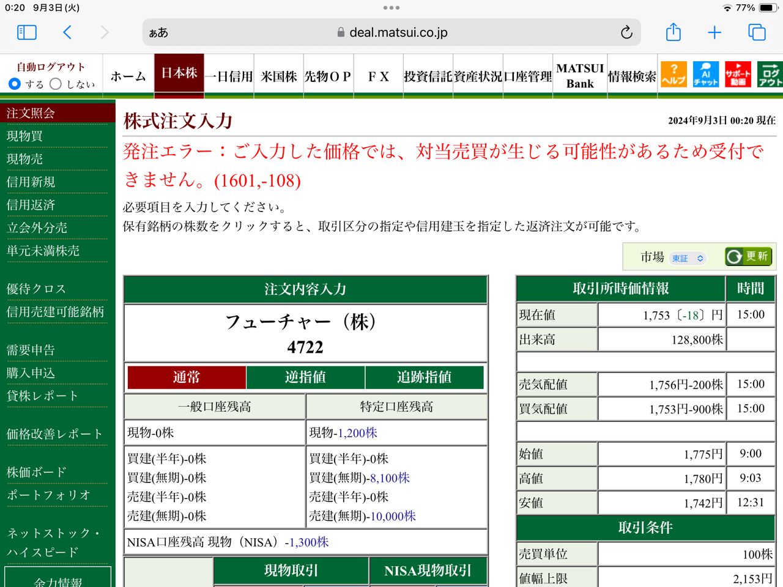This screenshot has height=587, width=783.
Task: Tap the battery indicator in status bar
Action: click(767, 8)
